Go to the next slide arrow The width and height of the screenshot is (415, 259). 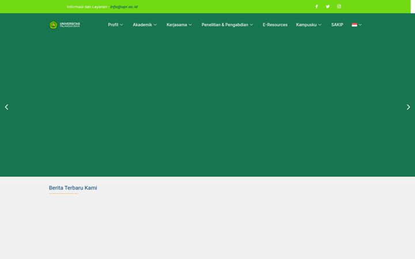click(409, 107)
